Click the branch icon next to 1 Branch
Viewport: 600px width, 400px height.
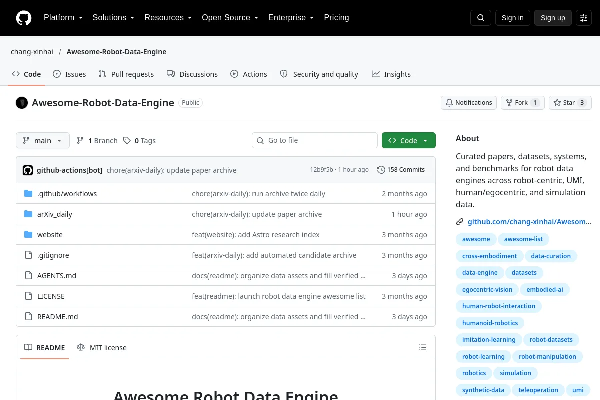[x=80, y=141]
